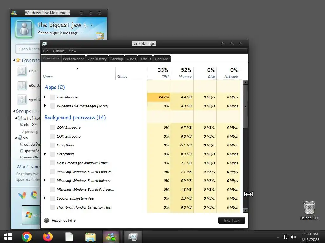The image size is (325, 243).
Task: Click the scrollbar up arrow in Task Manager
Action: [x=245, y=83]
